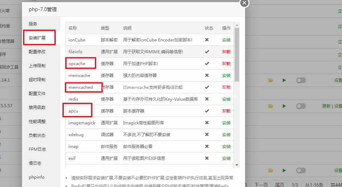Click the redis X status icon

(207, 99)
